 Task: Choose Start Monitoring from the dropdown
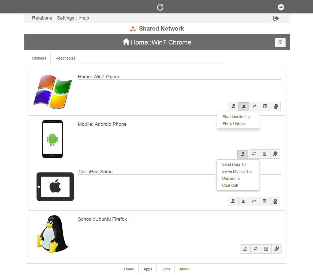tap(236, 117)
